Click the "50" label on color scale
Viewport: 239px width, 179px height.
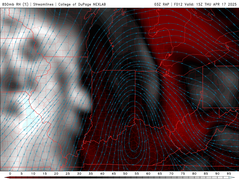point(125,174)
